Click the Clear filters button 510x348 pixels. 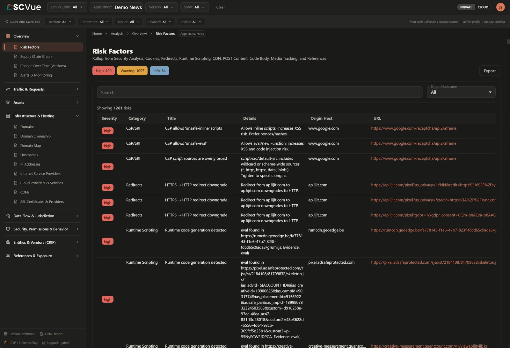click(221, 7)
